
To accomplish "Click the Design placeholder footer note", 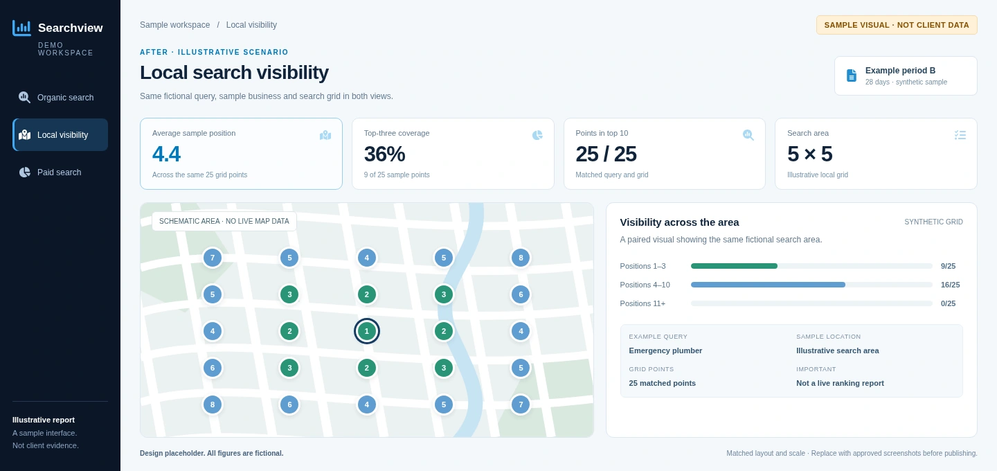I will pos(211,454).
